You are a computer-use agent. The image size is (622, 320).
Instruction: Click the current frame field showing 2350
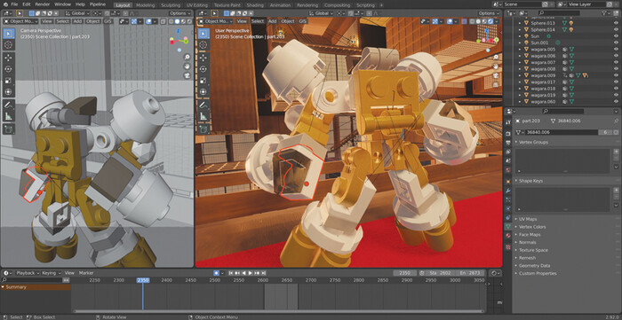tap(404, 273)
